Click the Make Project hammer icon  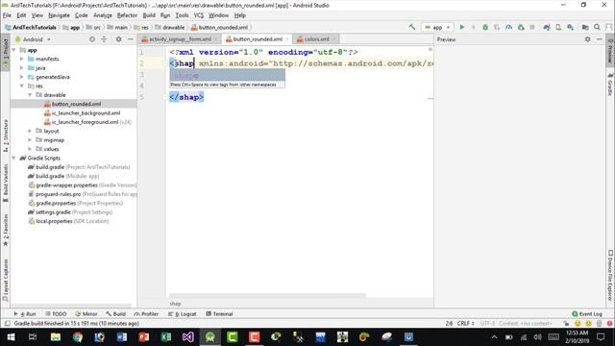click(412, 27)
